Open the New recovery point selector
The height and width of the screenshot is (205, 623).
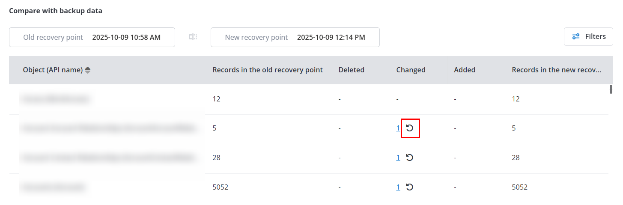click(295, 37)
